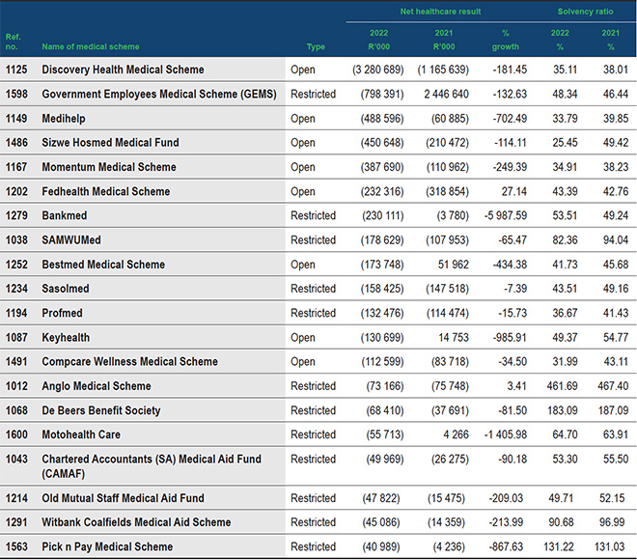Viewport: 637px width, 560px height.
Task: Click Old Mutual Staff Medical Aid Fund
Action: tap(124, 498)
